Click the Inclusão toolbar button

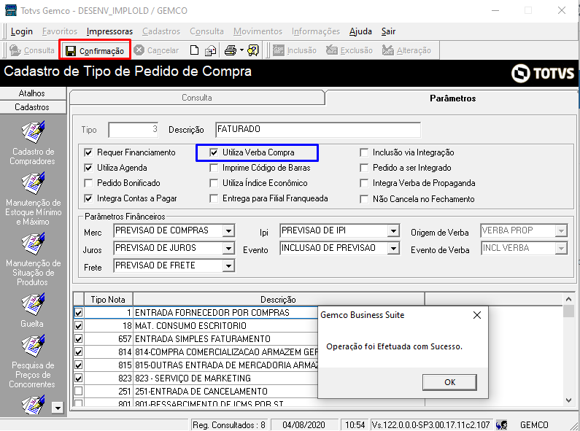point(295,50)
